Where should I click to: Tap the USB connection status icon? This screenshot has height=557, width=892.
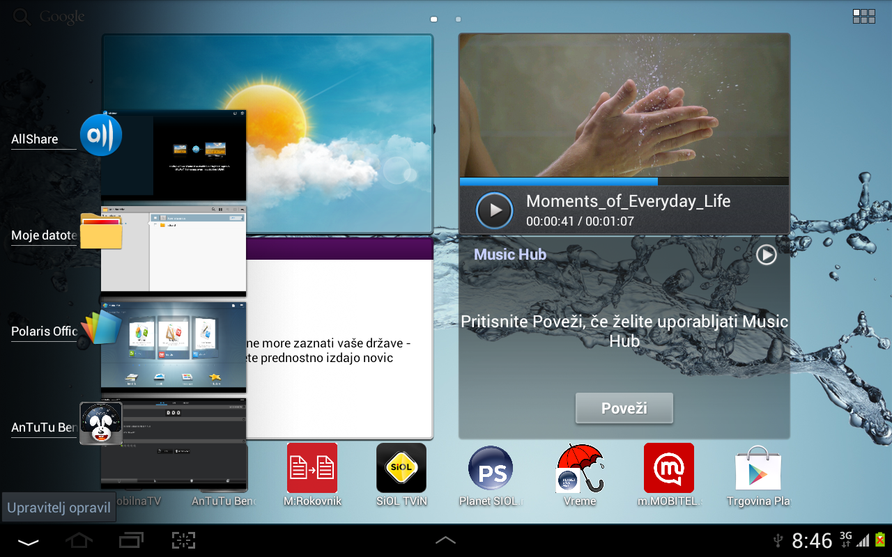pyautogui.click(x=778, y=540)
